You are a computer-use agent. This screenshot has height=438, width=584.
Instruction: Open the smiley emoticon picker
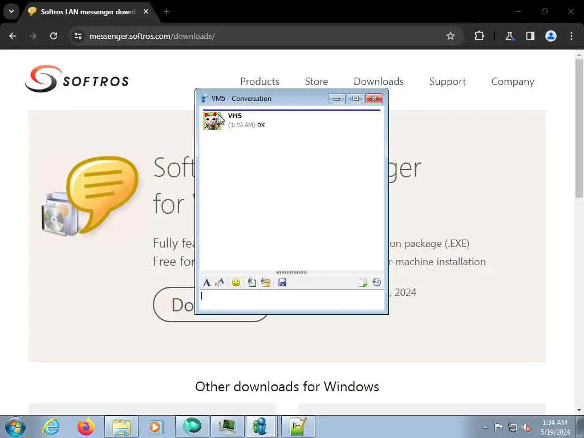tap(236, 283)
